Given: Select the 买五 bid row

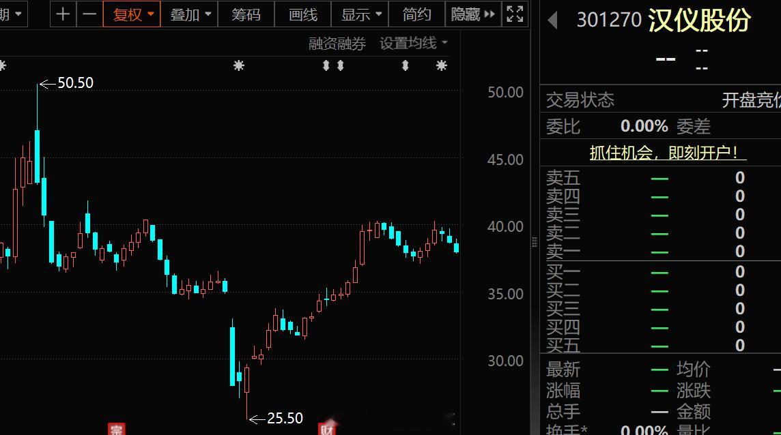Looking at the screenshot, I should click(x=660, y=345).
